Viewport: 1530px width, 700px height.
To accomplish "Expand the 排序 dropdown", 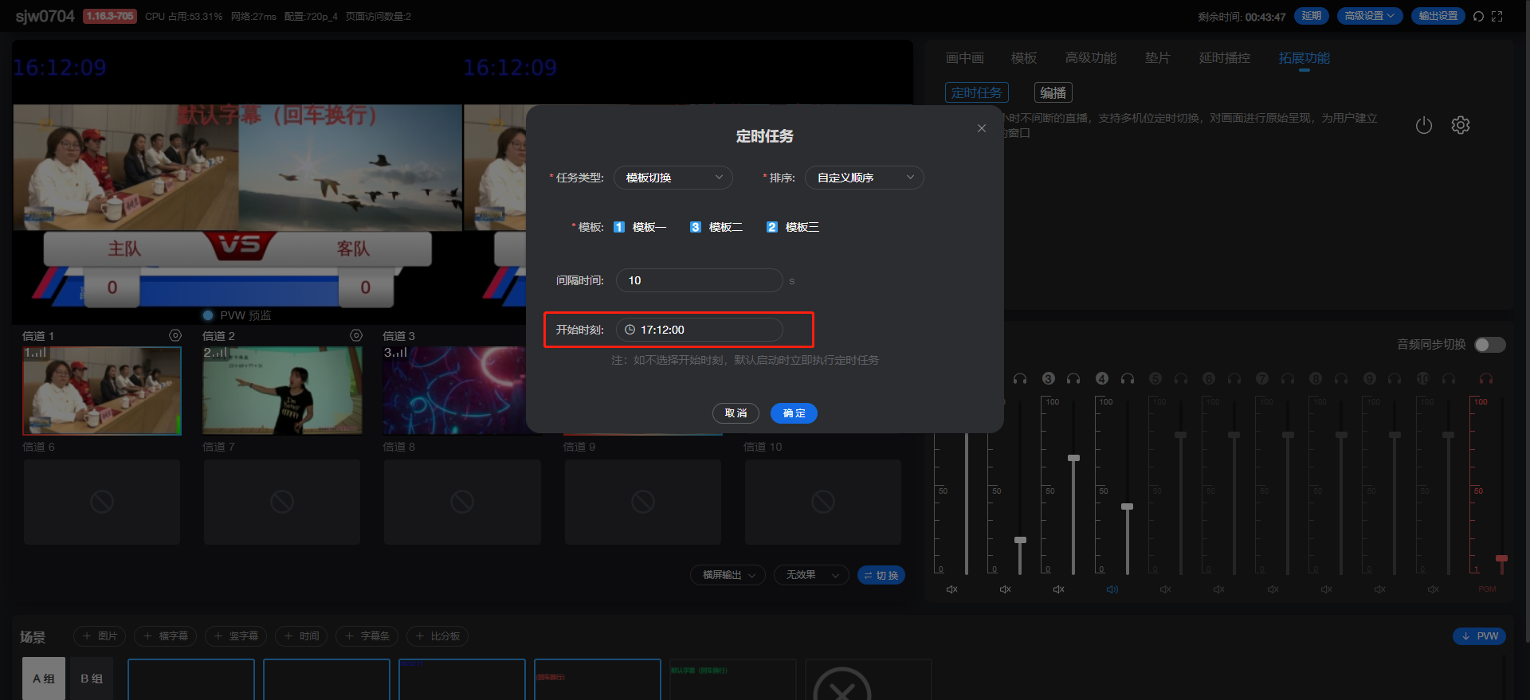I will click(x=864, y=178).
